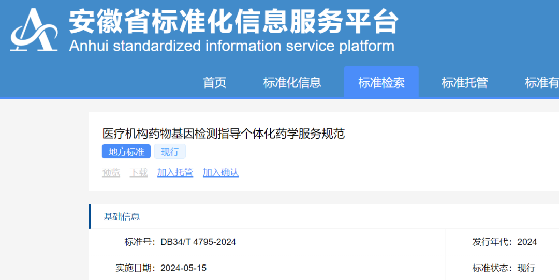Click the 加入确认 link

click(x=220, y=173)
